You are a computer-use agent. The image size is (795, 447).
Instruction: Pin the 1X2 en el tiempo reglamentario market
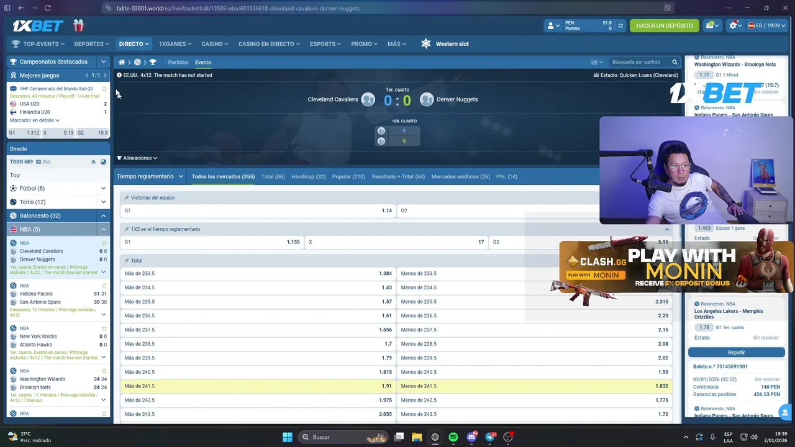pos(127,229)
